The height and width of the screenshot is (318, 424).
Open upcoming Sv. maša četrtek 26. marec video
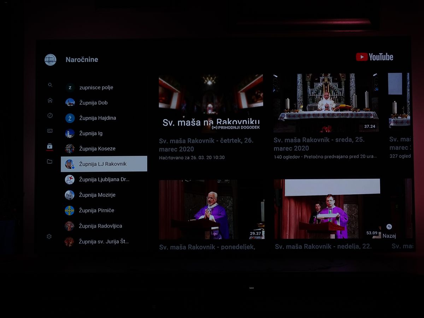[211, 103]
